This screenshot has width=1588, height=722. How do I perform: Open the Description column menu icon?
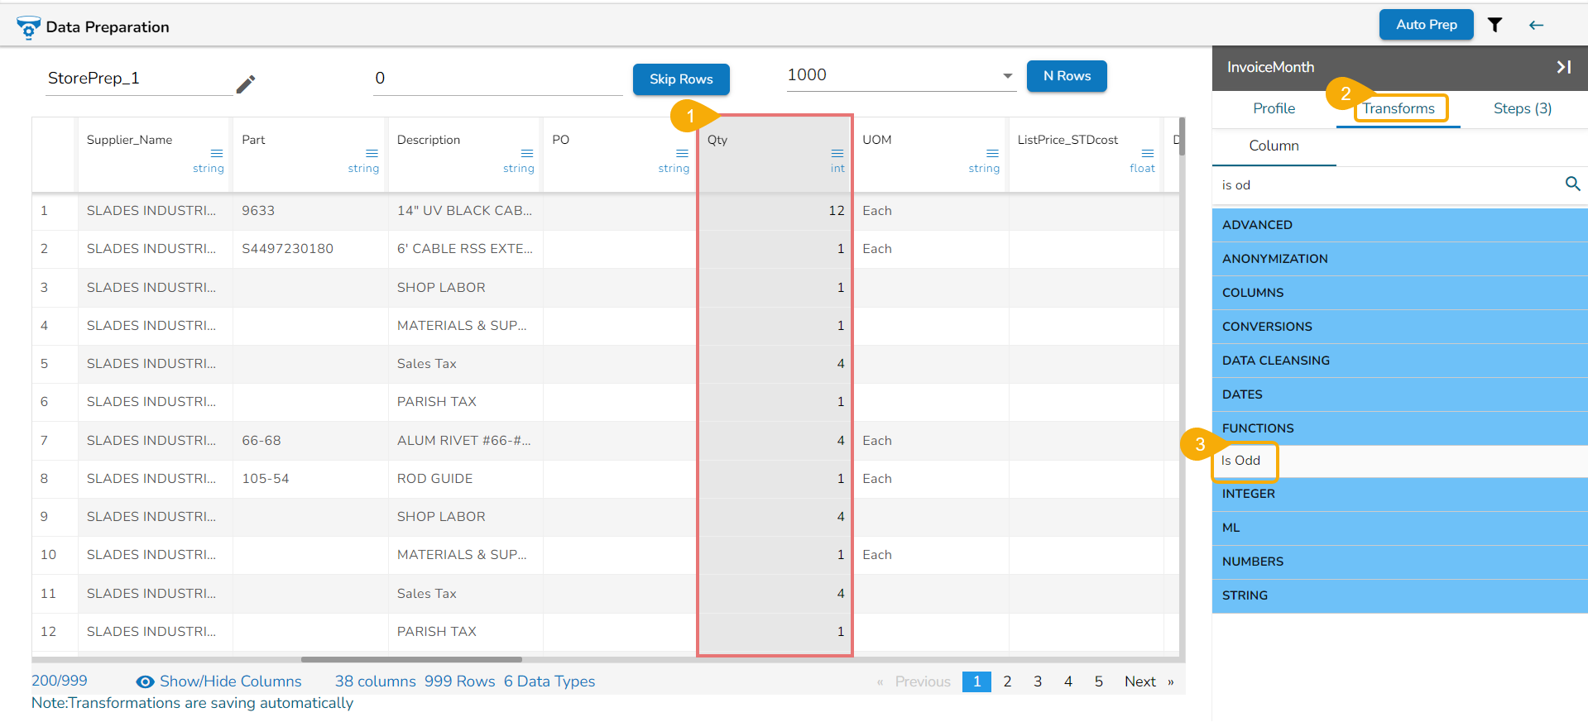pyautogui.click(x=527, y=153)
